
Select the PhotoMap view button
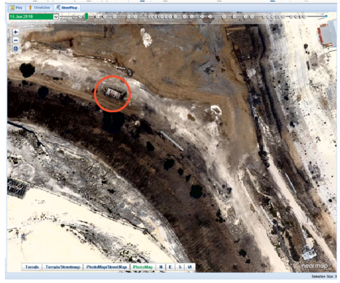pyautogui.click(x=143, y=267)
